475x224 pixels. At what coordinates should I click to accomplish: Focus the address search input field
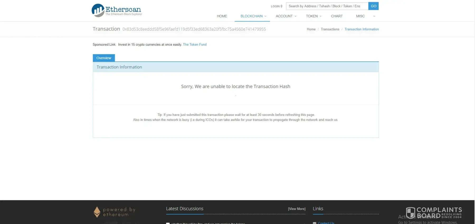[x=327, y=6]
